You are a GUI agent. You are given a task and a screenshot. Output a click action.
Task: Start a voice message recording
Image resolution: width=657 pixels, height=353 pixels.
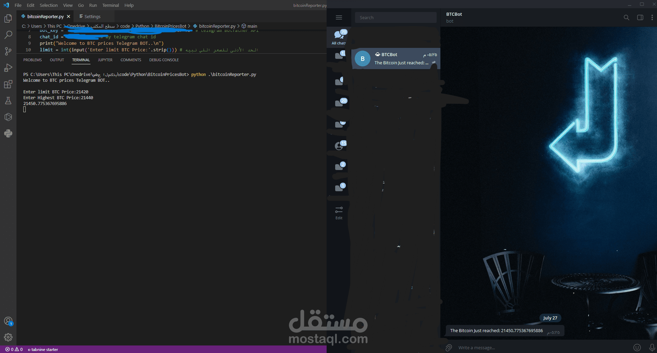click(x=652, y=348)
